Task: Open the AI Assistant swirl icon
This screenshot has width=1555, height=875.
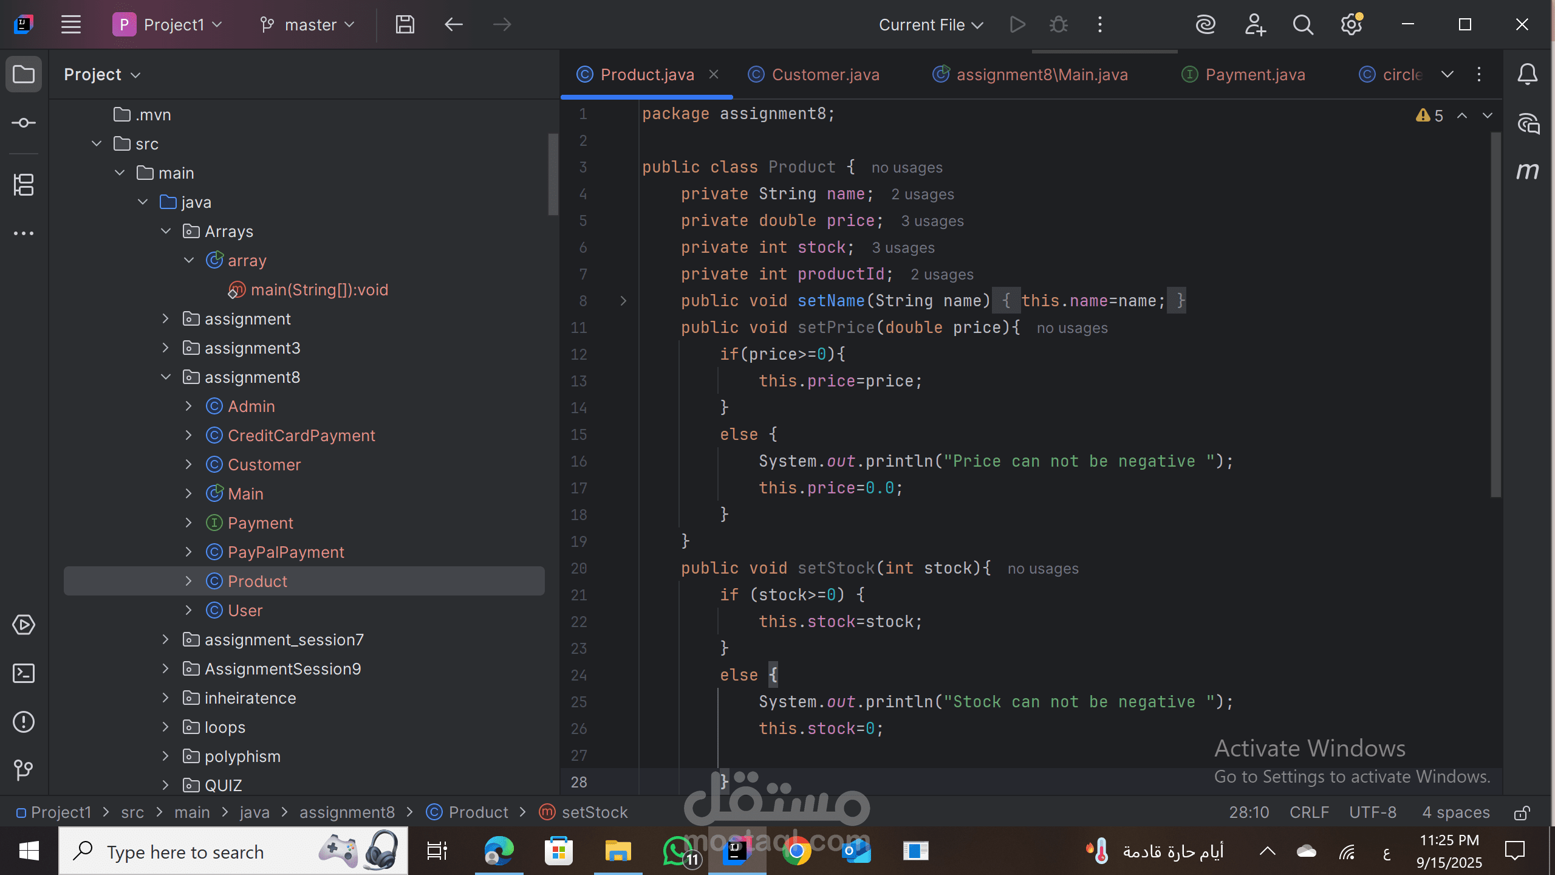Action: (x=1205, y=25)
